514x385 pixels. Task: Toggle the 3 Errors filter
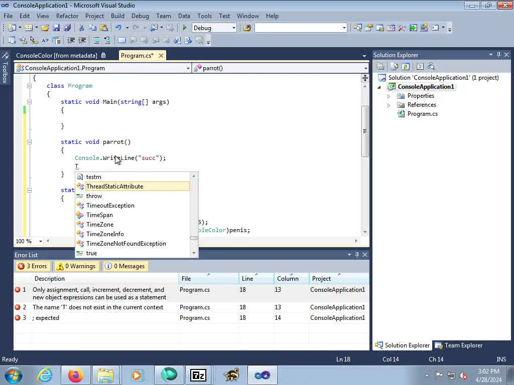(x=33, y=266)
